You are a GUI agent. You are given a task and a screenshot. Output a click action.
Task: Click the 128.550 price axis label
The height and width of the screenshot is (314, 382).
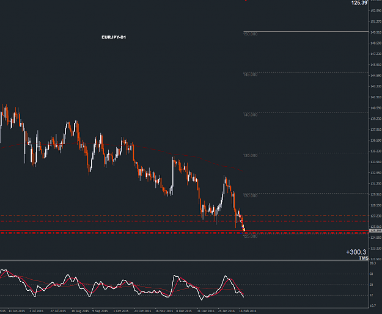pyautogui.click(x=376, y=205)
